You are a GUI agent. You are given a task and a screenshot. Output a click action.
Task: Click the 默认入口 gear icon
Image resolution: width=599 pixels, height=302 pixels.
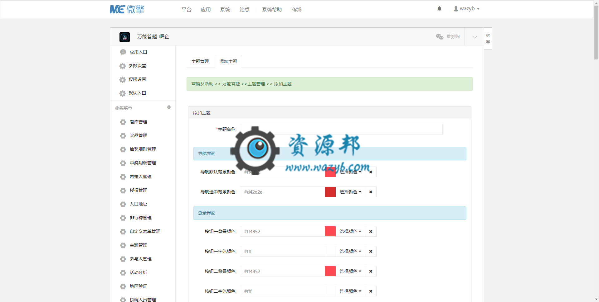(122, 93)
